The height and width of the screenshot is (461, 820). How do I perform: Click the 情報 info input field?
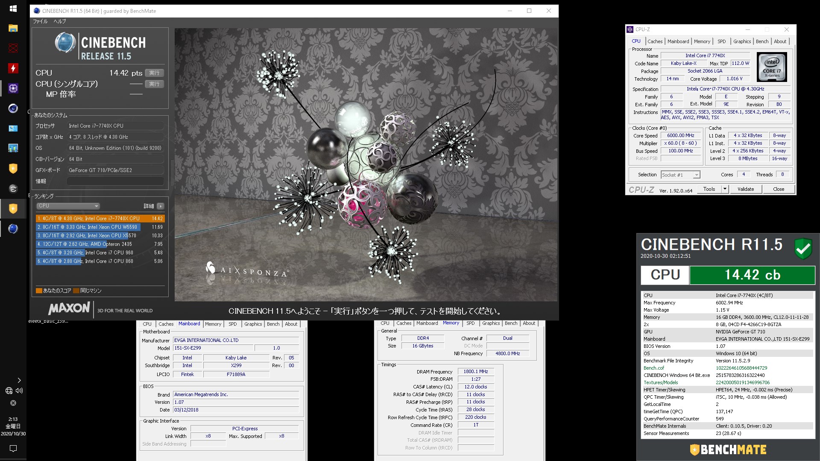point(115,181)
